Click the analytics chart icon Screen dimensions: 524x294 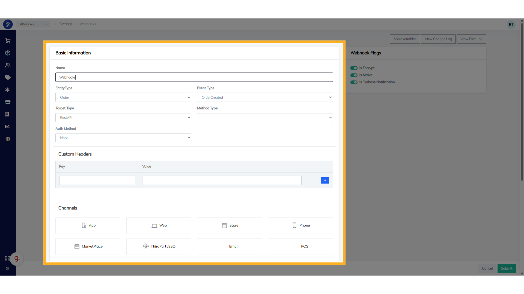click(x=8, y=126)
